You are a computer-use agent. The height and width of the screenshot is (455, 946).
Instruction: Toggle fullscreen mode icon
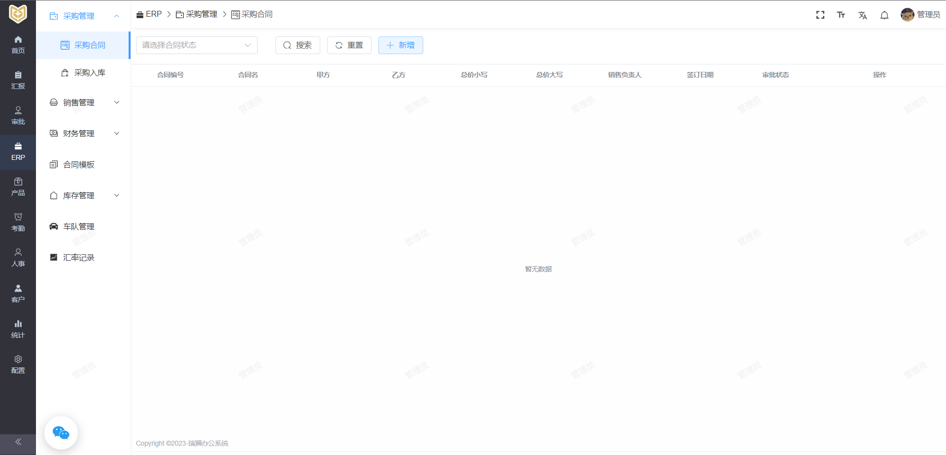[820, 15]
